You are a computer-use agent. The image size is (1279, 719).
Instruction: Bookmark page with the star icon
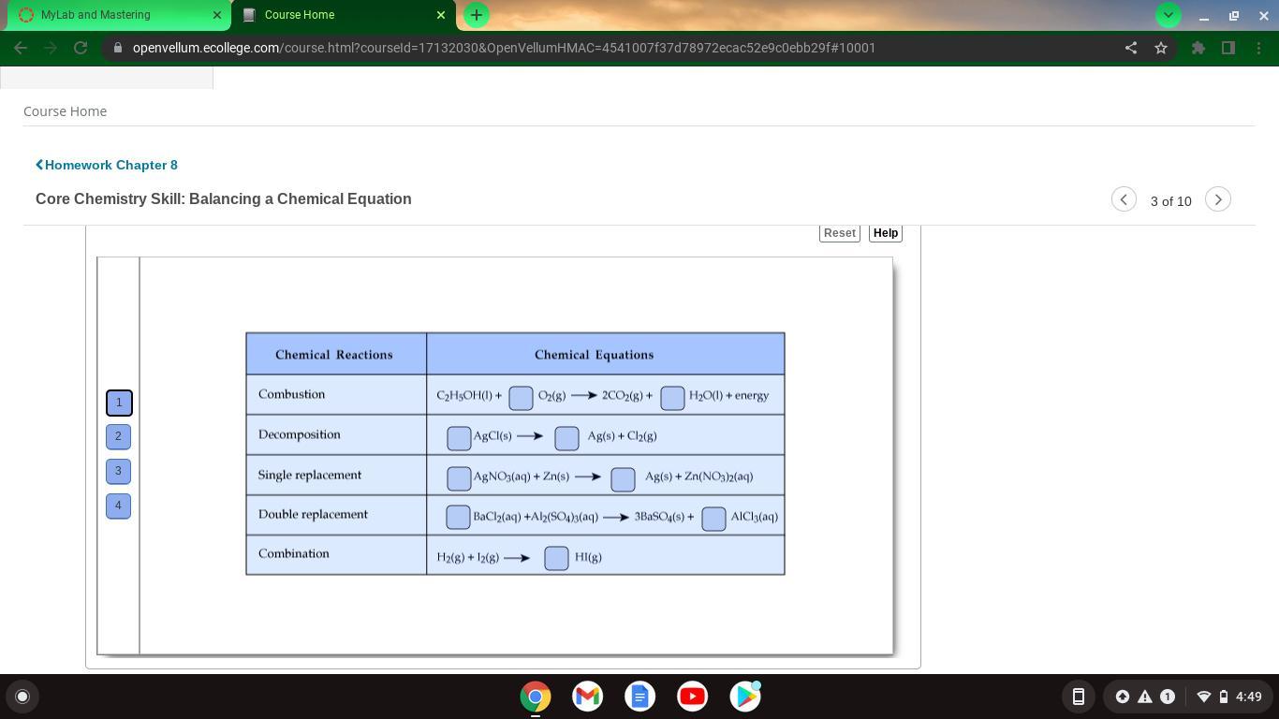(x=1161, y=48)
